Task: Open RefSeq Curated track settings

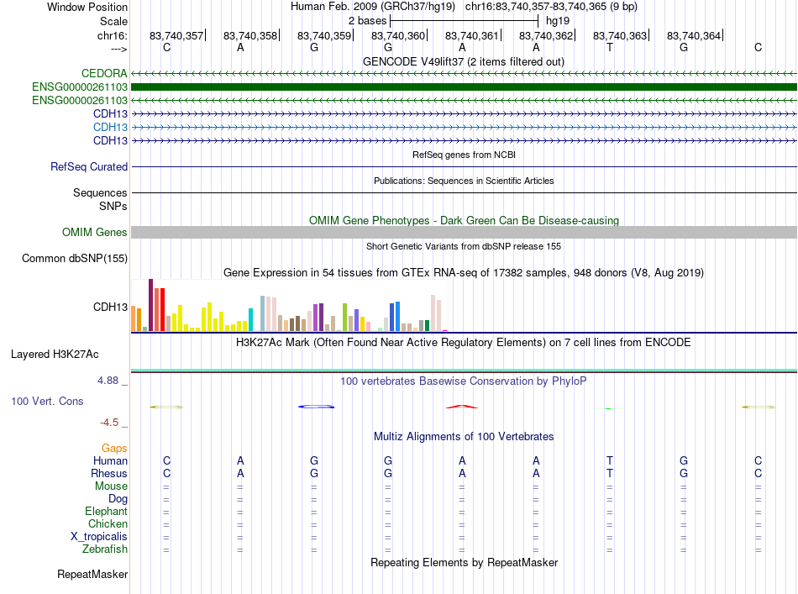Action: (x=89, y=166)
